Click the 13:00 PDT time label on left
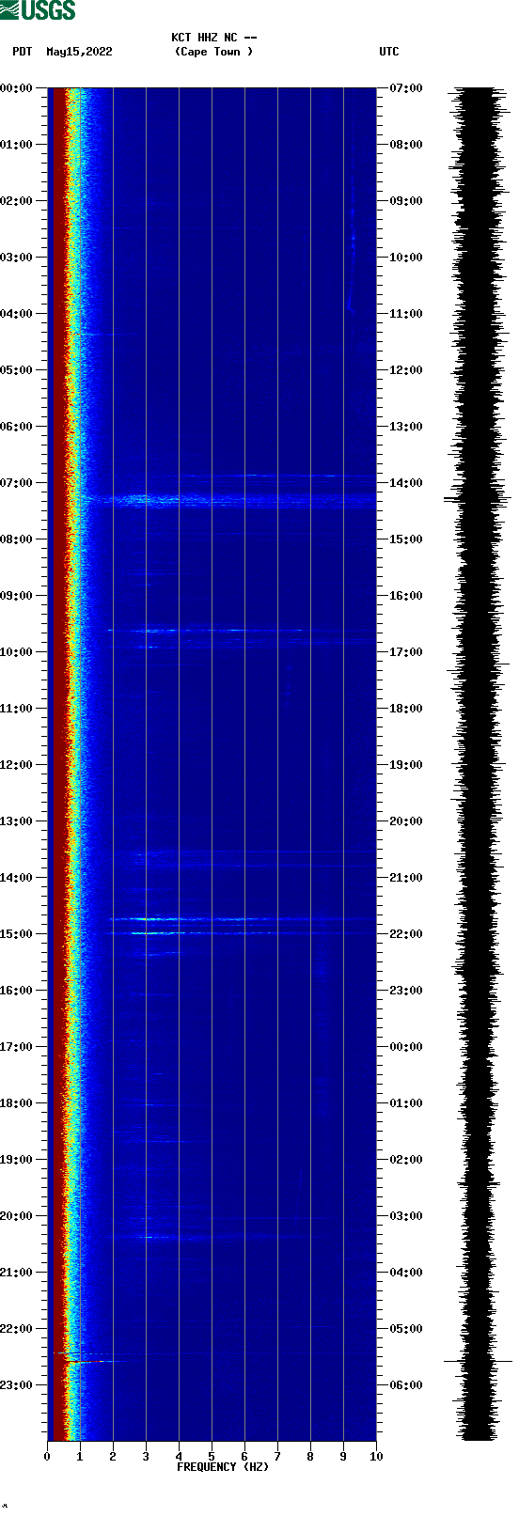 pos(17,821)
